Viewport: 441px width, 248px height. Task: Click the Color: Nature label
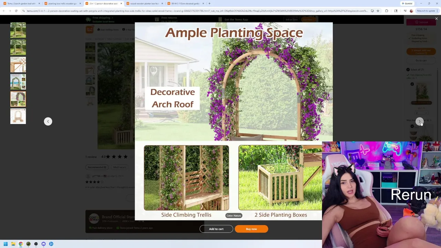pyautogui.click(x=234, y=216)
